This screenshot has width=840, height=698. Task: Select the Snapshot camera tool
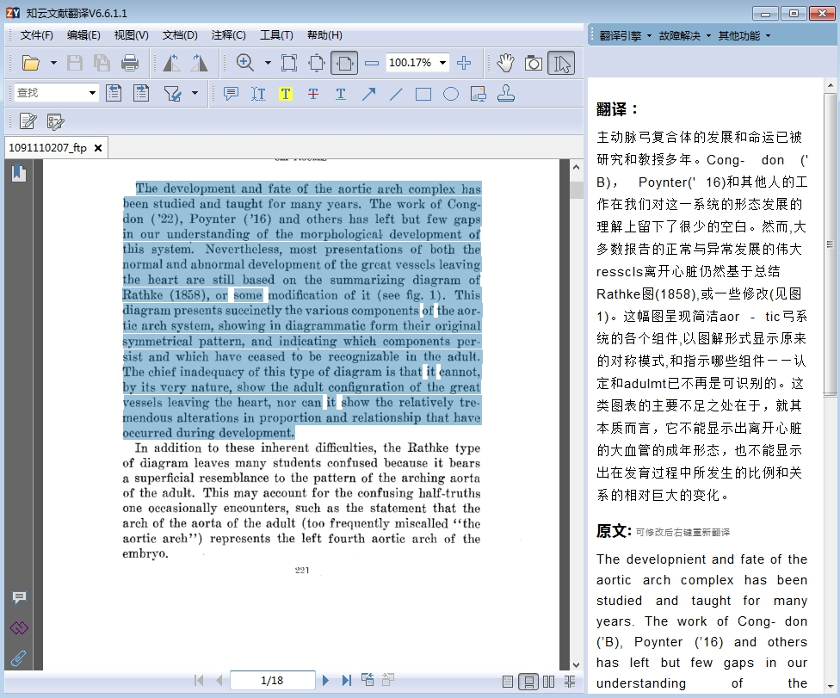click(x=533, y=63)
